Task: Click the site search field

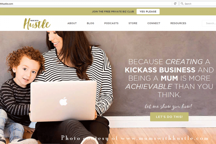Action: 209,23
